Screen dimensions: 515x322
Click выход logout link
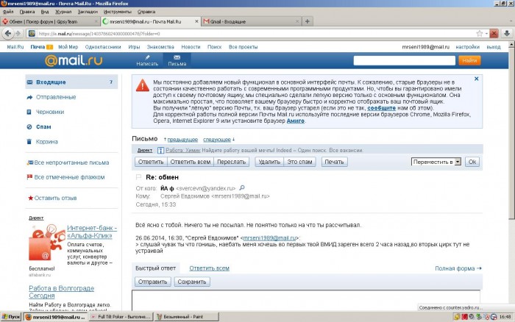tap(494, 47)
